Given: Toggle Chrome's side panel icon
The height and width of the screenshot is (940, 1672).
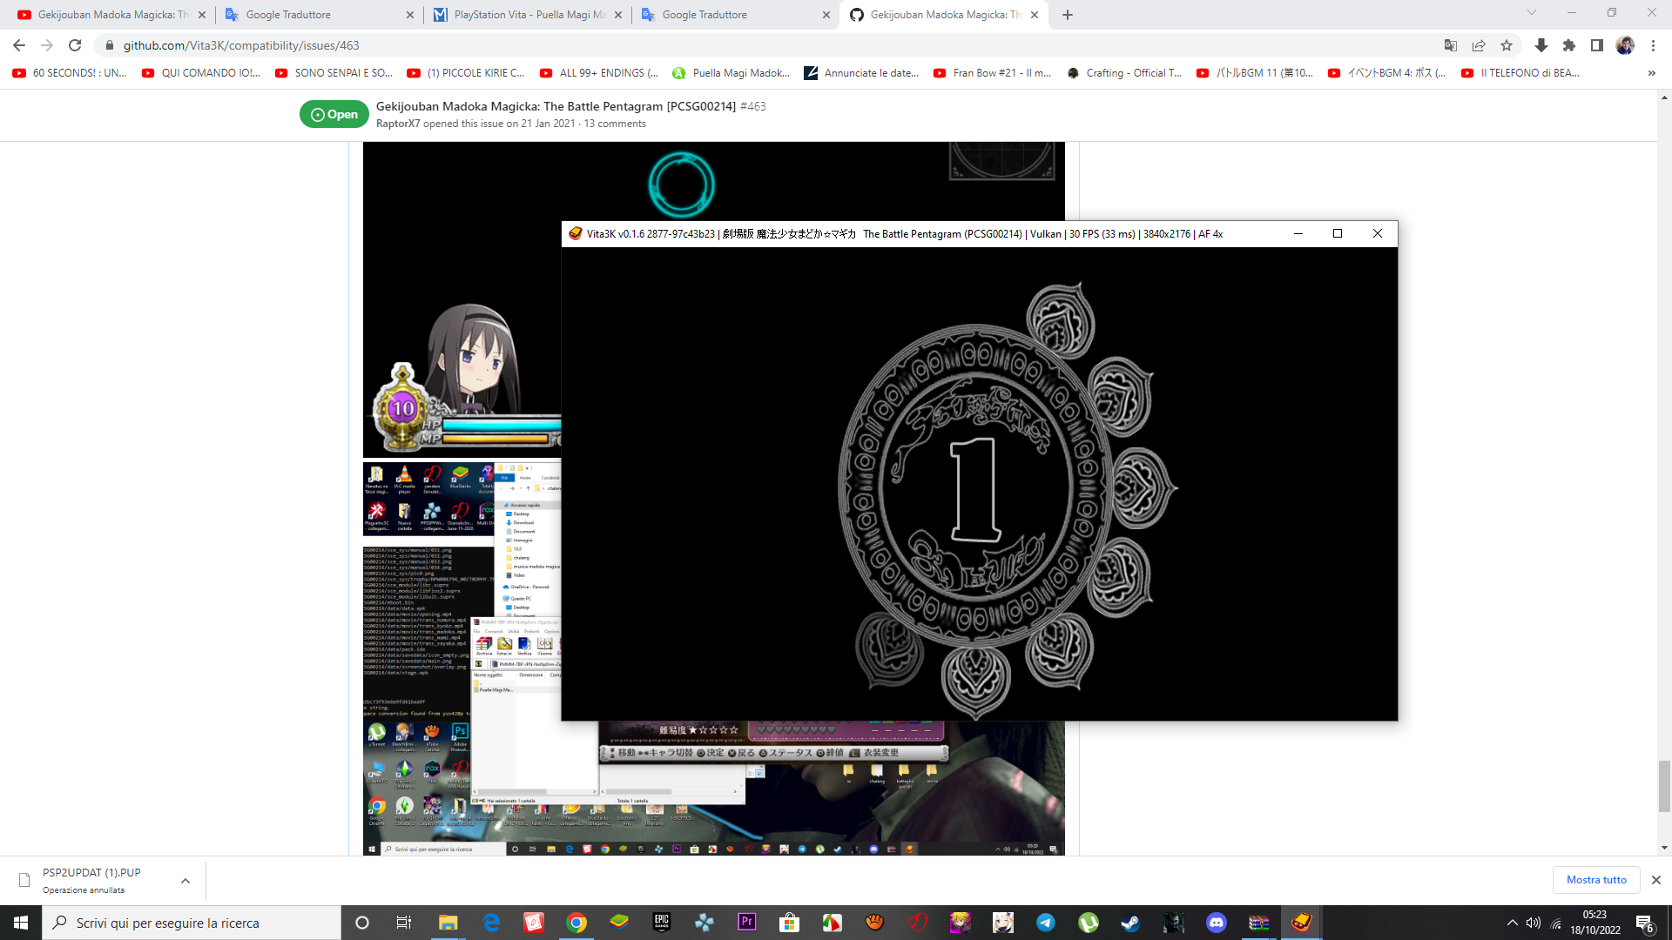Looking at the screenshot, I should point(1597,45).
